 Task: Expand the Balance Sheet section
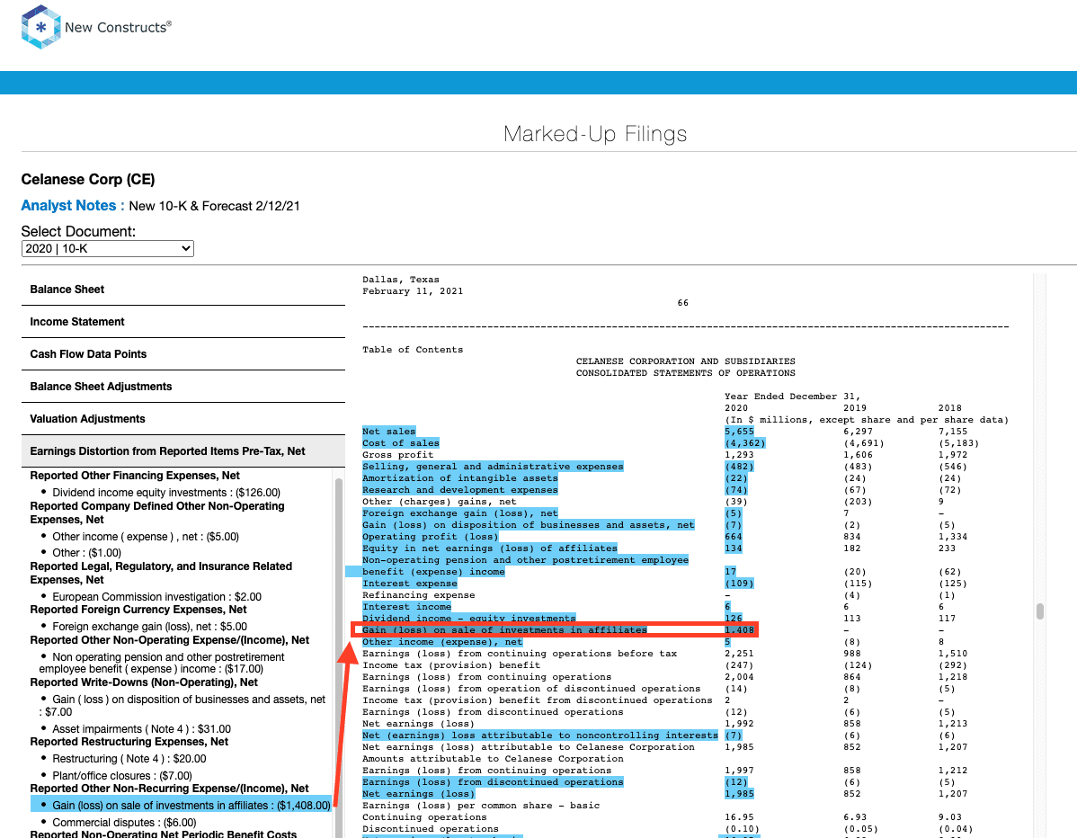(182, 290)
